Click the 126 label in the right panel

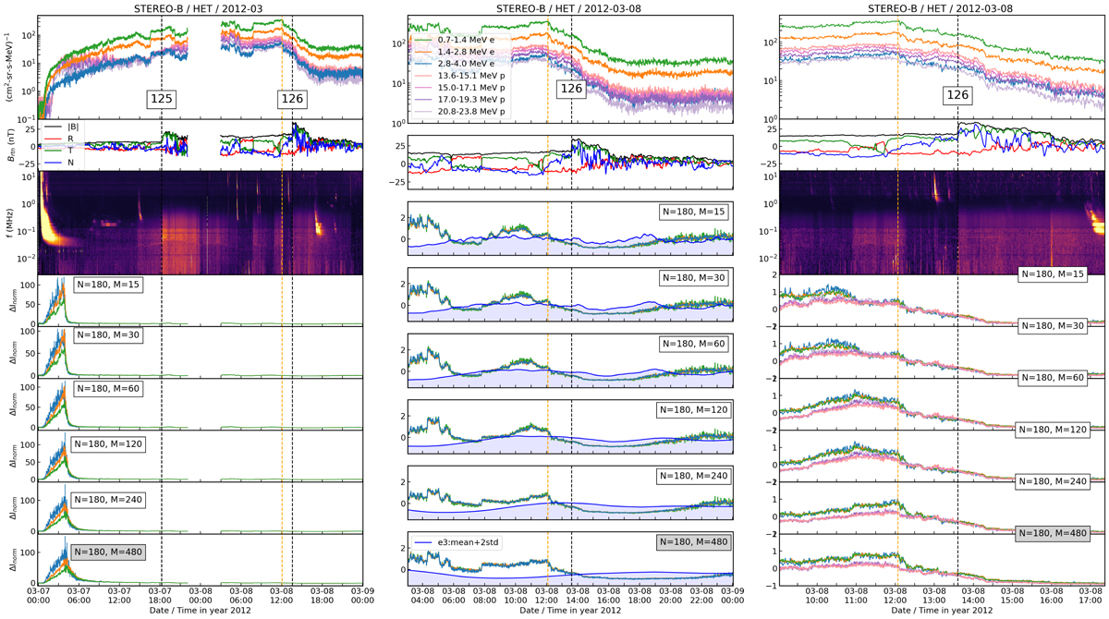957,95
